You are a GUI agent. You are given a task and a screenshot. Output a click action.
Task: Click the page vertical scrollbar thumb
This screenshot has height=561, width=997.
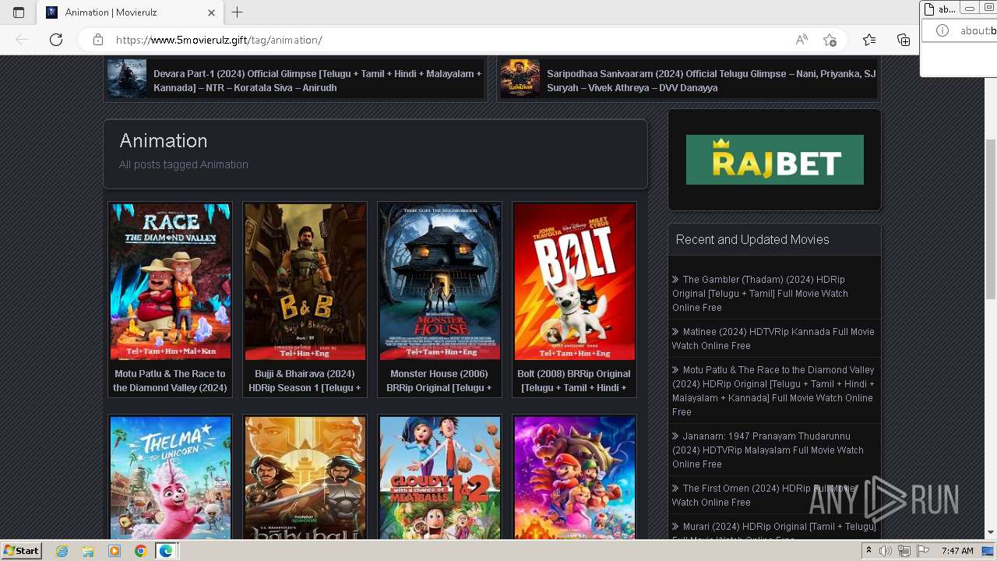(x=991, y=219)
